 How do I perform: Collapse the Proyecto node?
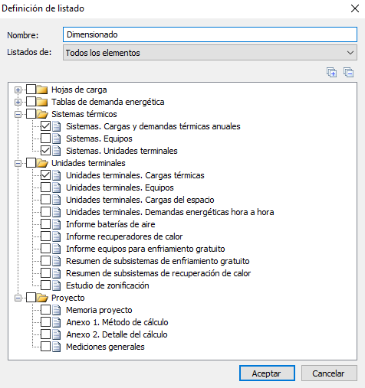click(x=18, y=298)
